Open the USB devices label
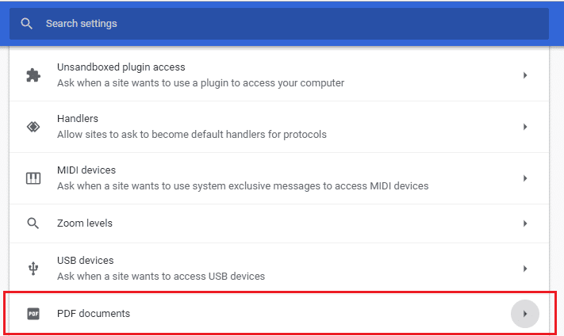 (86, 261)
